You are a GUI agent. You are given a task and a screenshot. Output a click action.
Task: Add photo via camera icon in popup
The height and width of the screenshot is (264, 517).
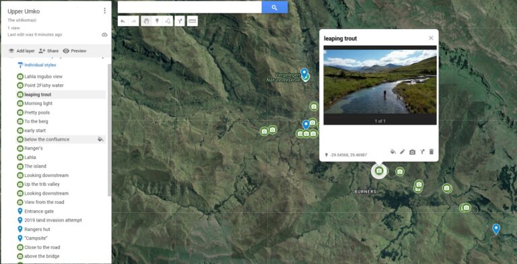(x=412, y=152)
